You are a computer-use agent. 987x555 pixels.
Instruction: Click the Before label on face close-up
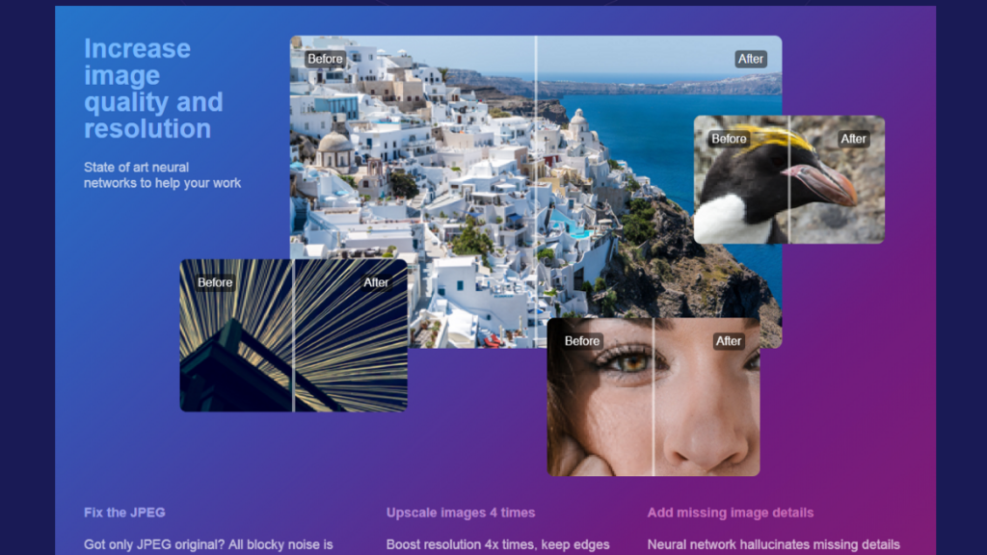582,341
